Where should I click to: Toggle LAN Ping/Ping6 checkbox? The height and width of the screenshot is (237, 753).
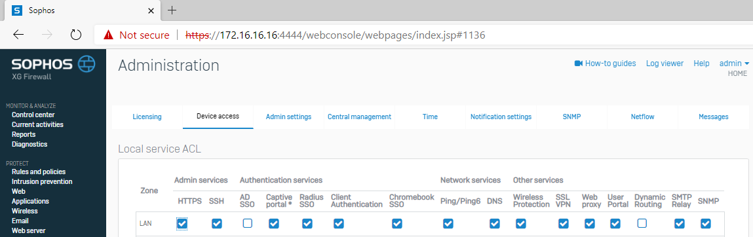coord(448,223)
